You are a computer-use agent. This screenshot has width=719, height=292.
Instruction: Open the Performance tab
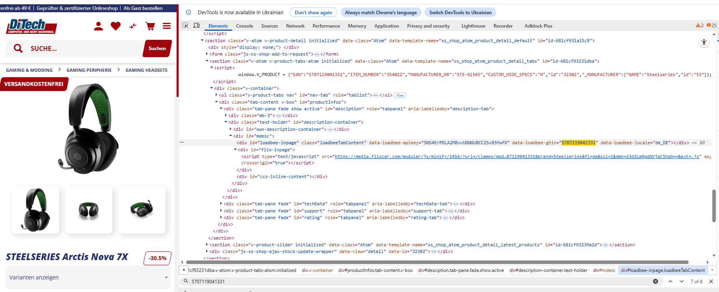(326, 26)
